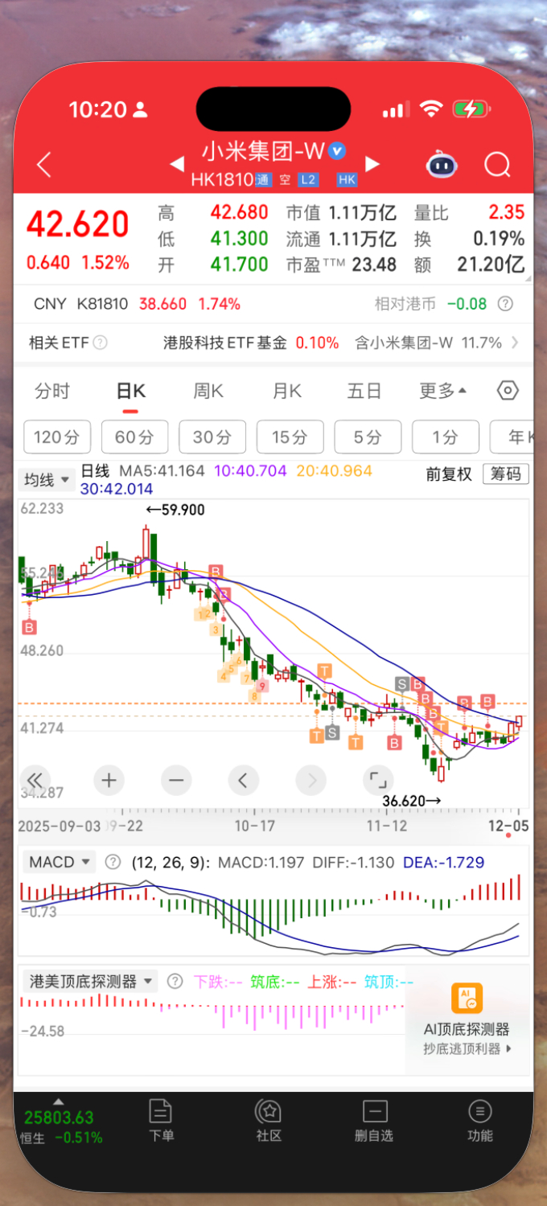Open the 更多 chart period dropdown
Image resolution: width=547 pixels, height=1206 pixels.
click(x=442, y=391)
